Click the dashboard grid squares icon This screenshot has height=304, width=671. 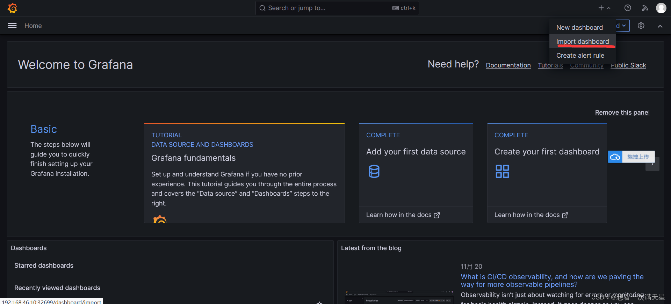(502, 171)
